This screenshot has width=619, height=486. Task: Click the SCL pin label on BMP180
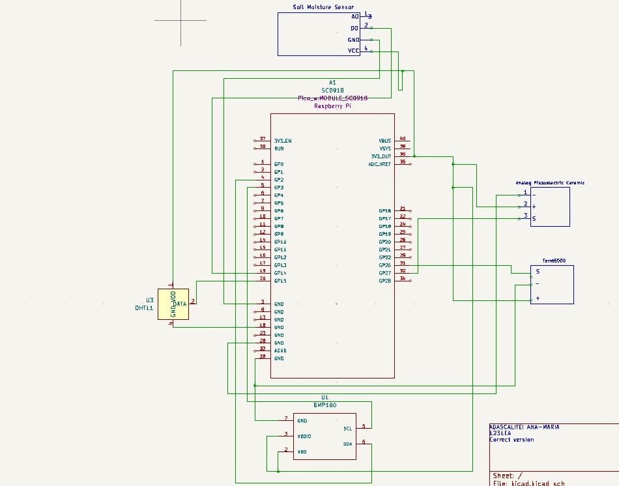tap(347, 429)
